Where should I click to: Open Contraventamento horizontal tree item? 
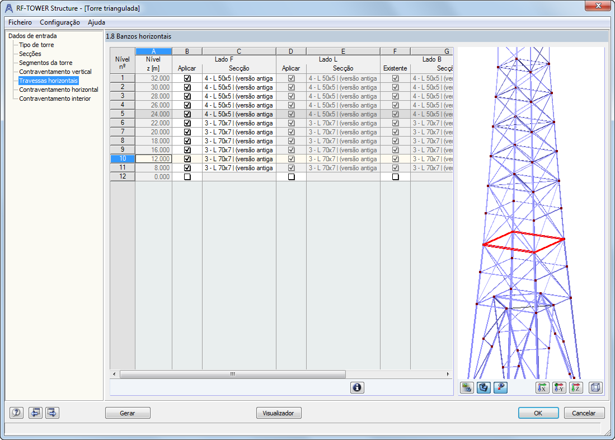point(58,90)
